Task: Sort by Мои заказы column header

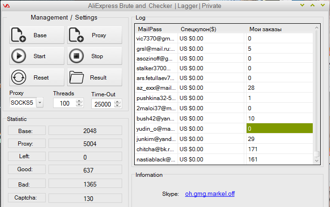Action: [265, 29]
